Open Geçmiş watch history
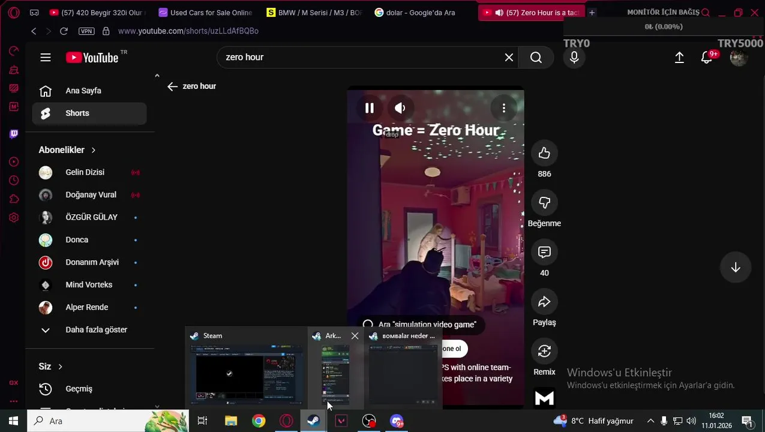The image size is (765, 432). point(89,389)
